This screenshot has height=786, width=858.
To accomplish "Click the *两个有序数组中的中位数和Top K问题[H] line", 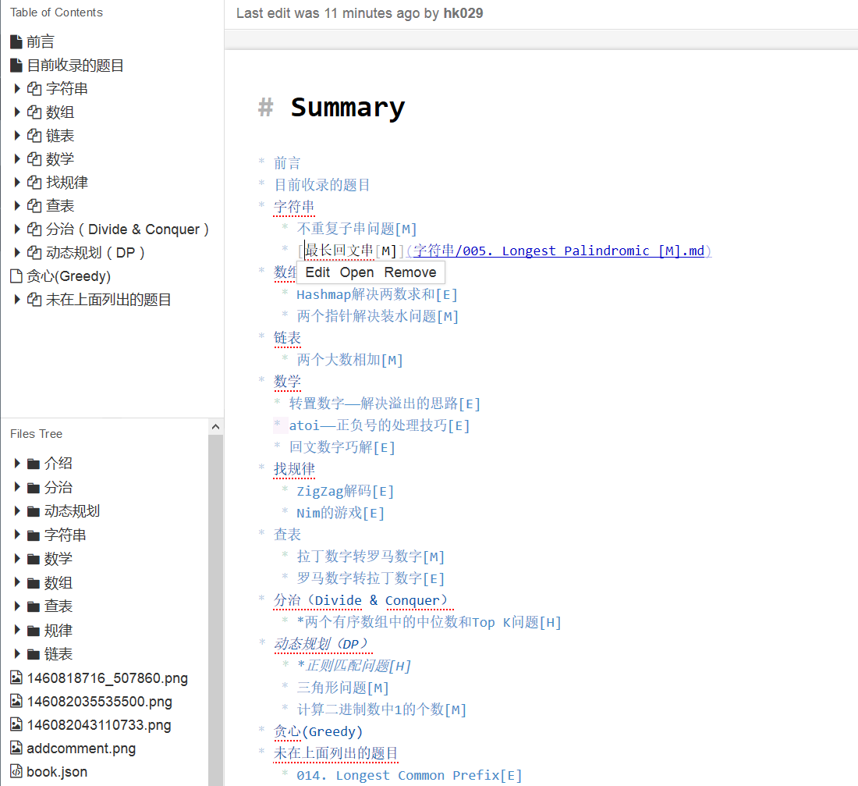I will tap(429, 622).
